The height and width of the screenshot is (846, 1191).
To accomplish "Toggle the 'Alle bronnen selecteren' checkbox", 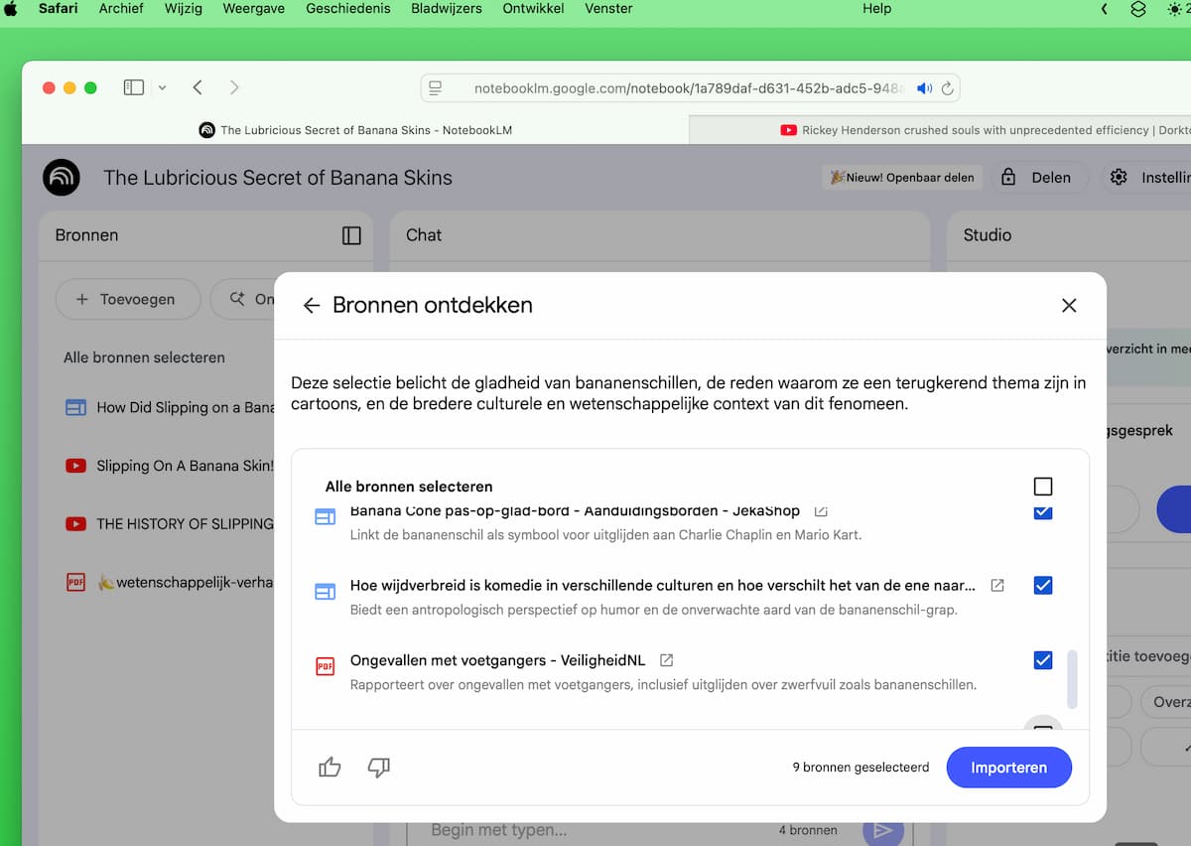I will click(1042, 487).
